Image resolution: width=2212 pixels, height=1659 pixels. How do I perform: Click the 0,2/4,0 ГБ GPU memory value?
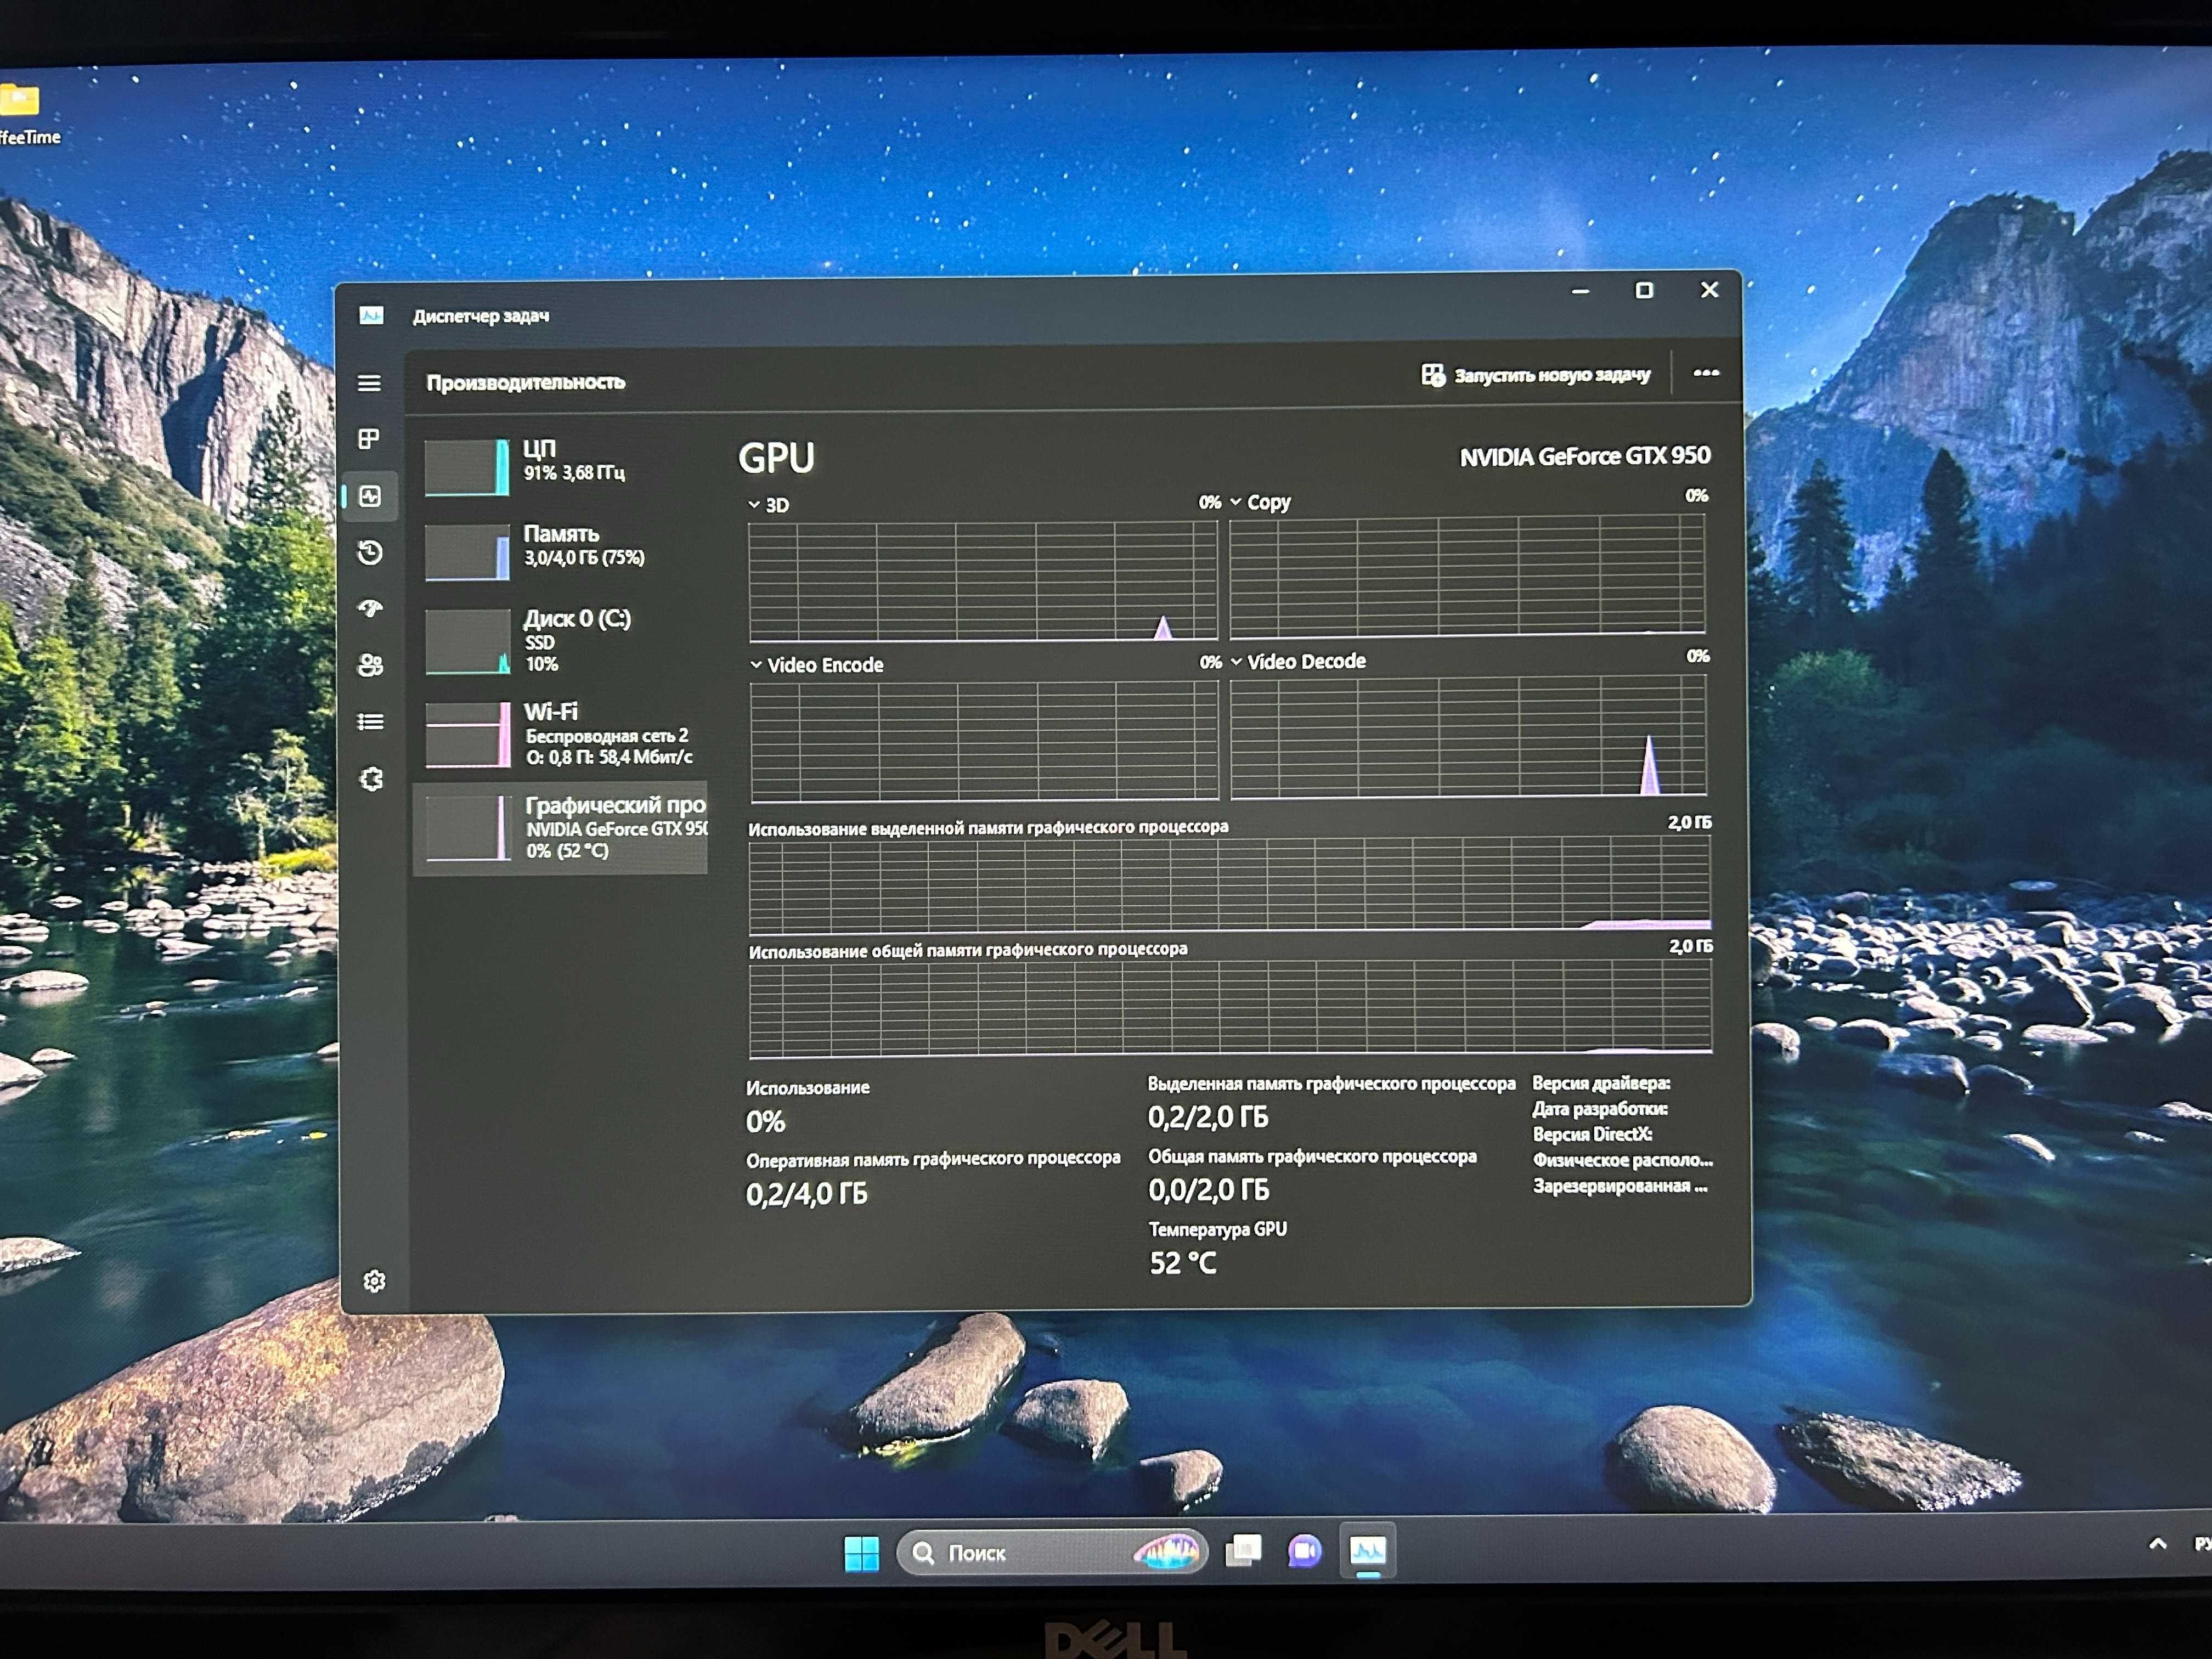[x=806, y=1194]
